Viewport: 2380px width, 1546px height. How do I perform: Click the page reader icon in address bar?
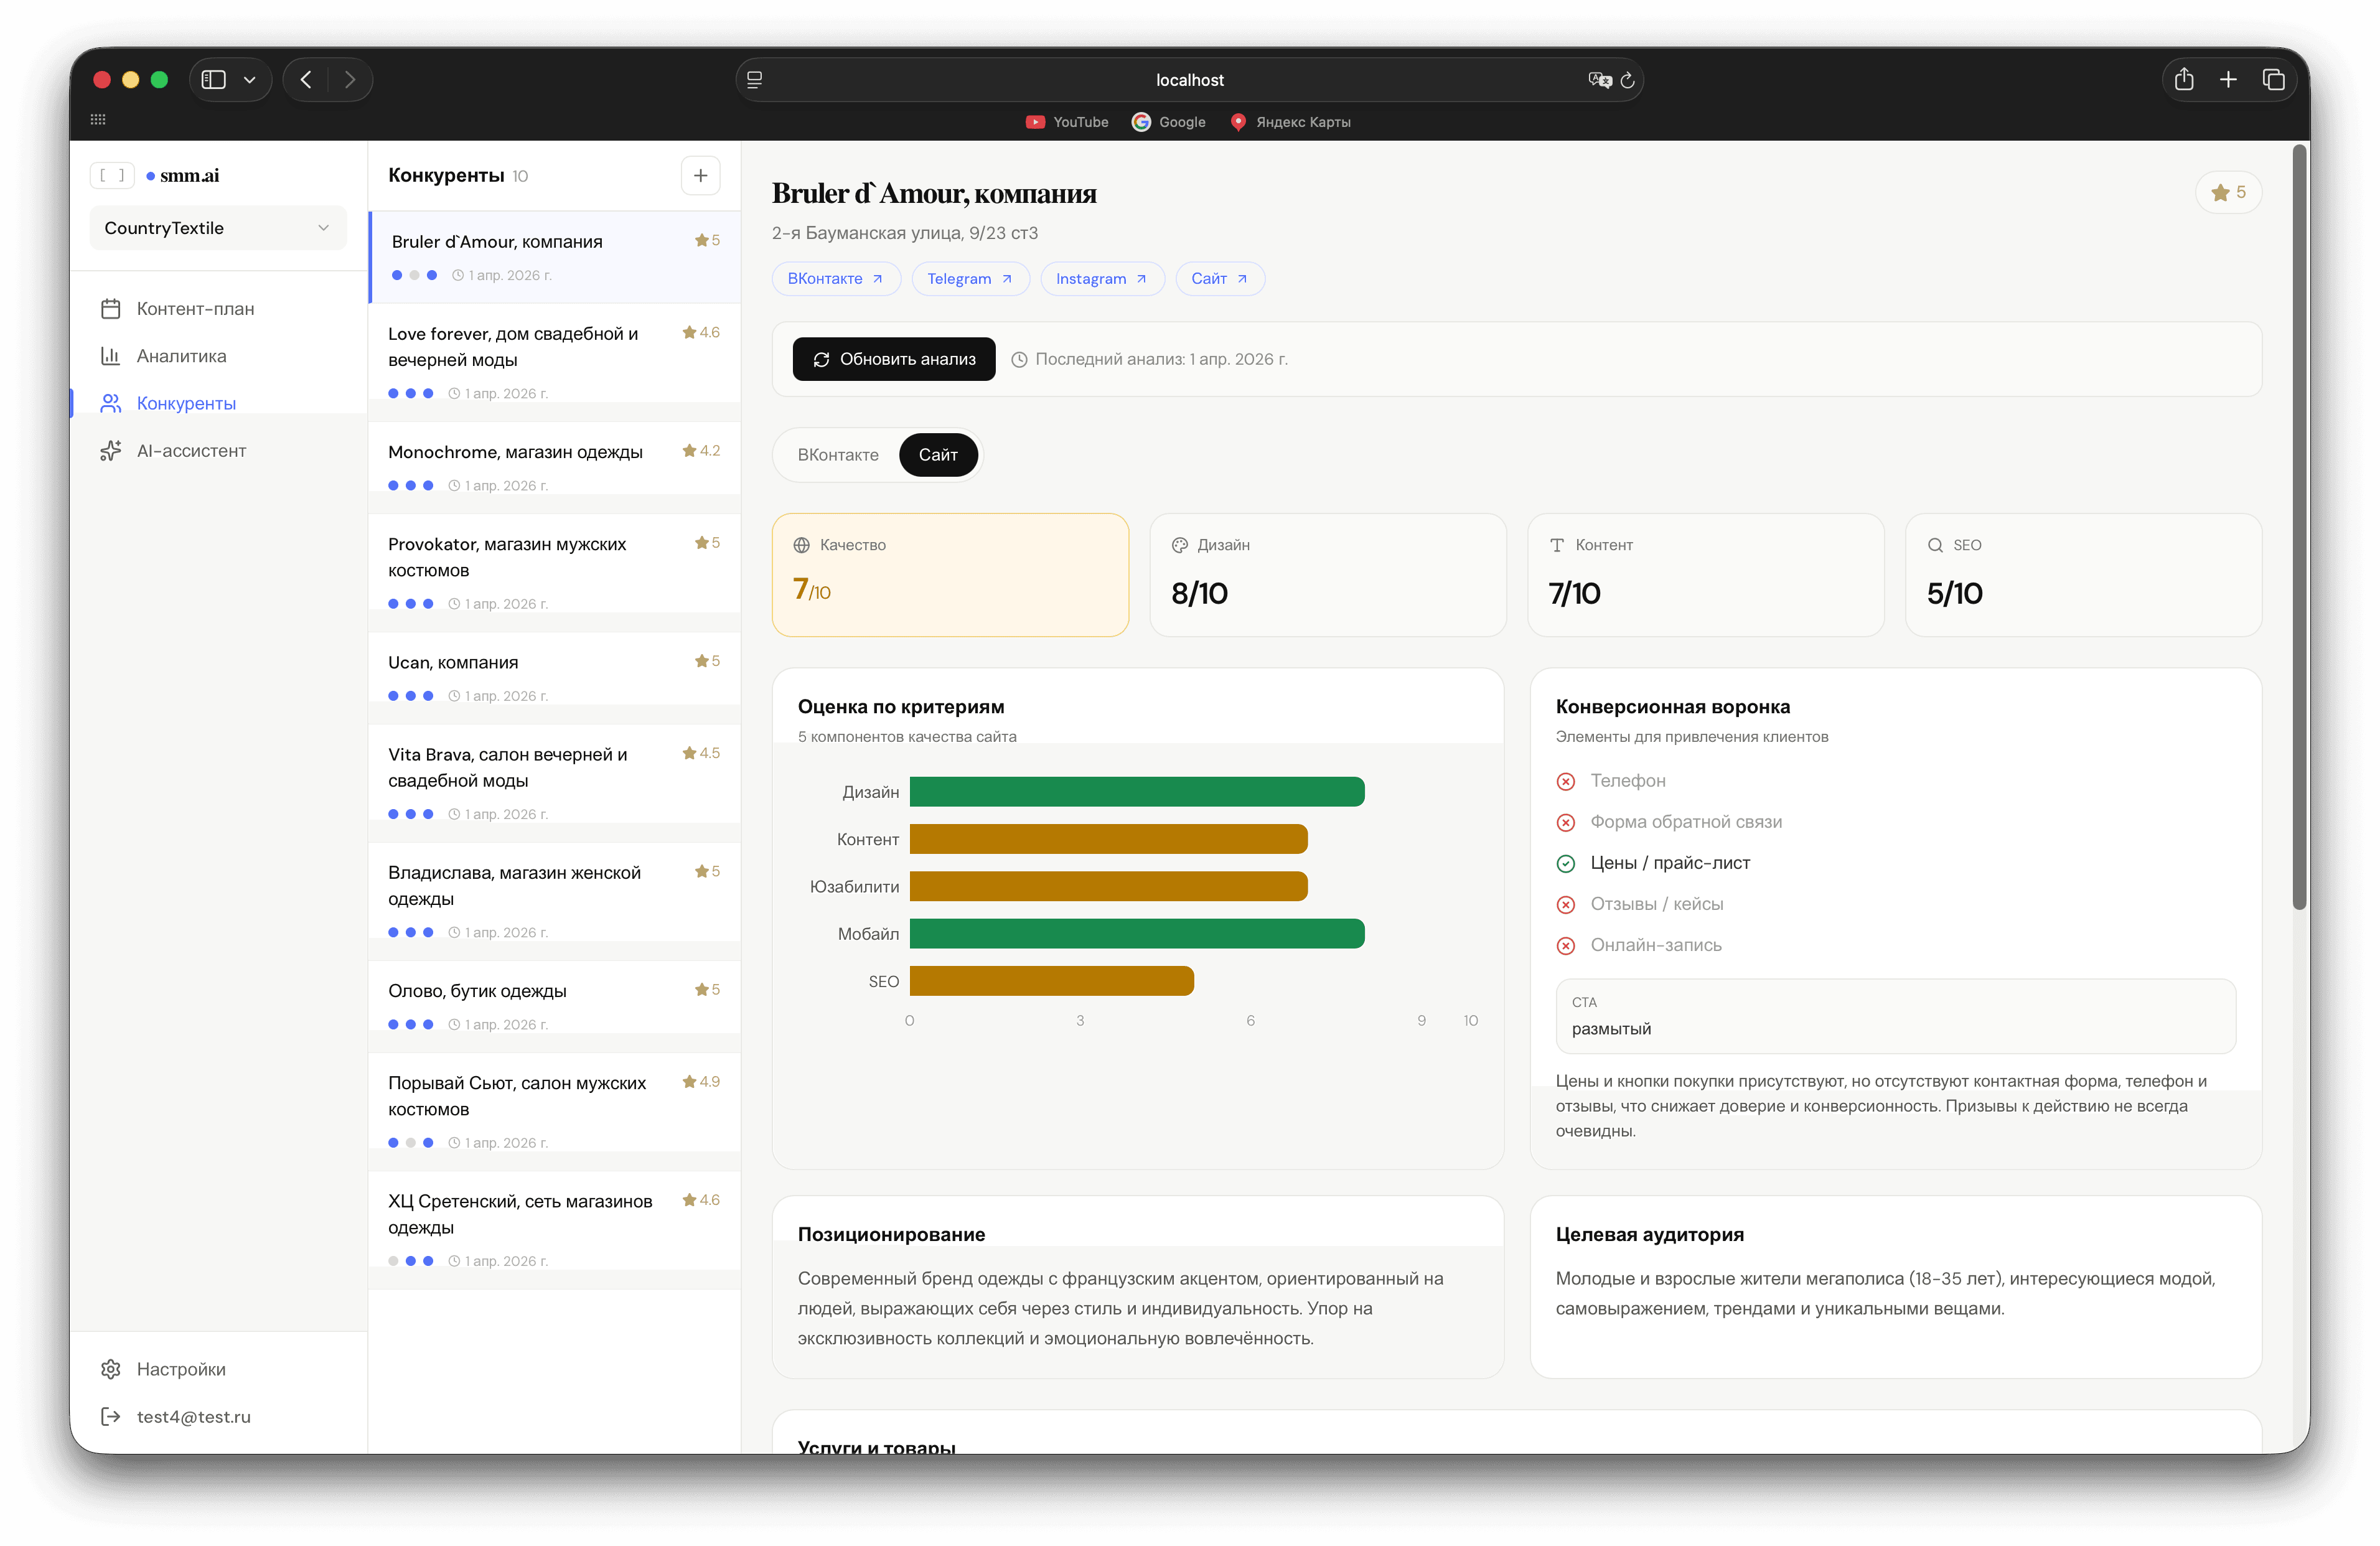[755, 80]
